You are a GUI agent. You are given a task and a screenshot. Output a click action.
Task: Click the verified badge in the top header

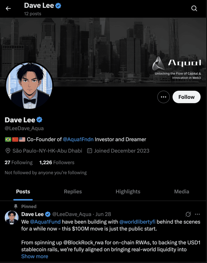click(58, 6)
